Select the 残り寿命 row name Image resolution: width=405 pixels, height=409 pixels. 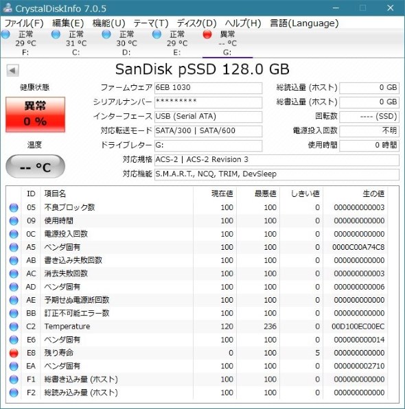[x=59, y=353]
